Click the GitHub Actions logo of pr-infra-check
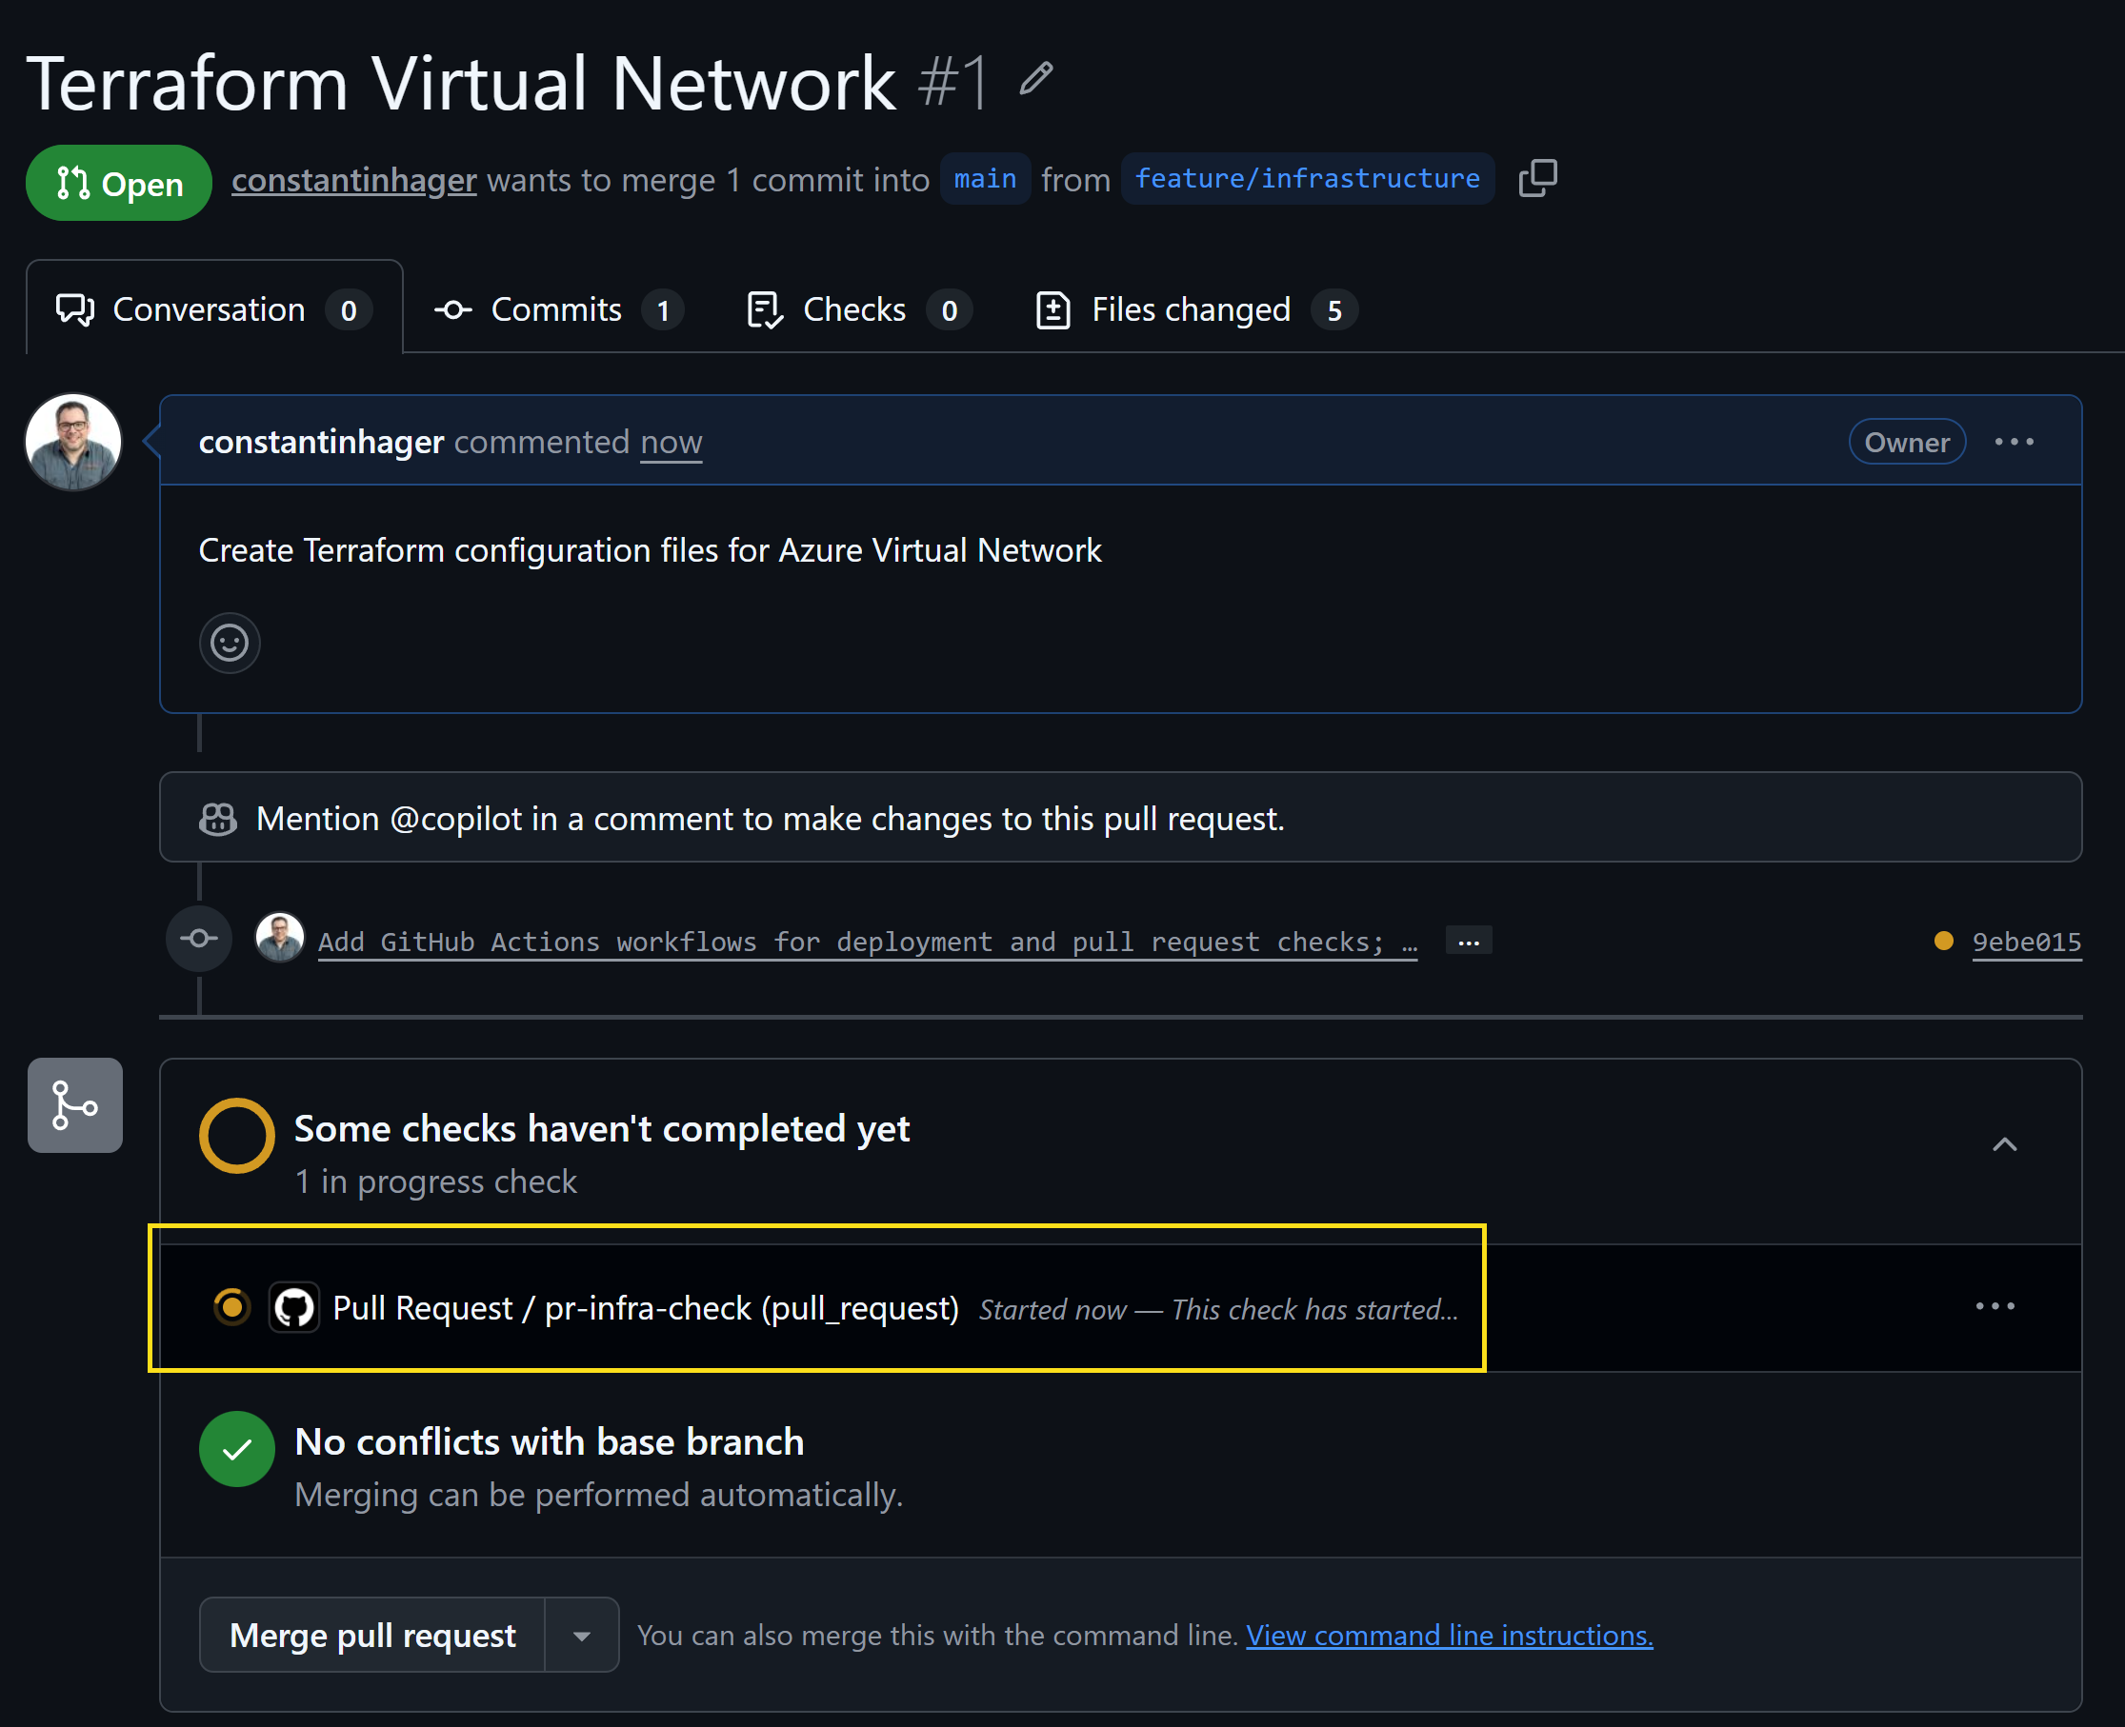This screenshot has height=1727, width=2125. 294,1307
